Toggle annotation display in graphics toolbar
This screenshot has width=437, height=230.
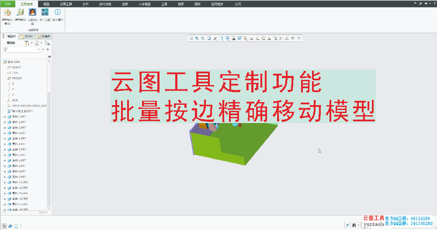275,38
